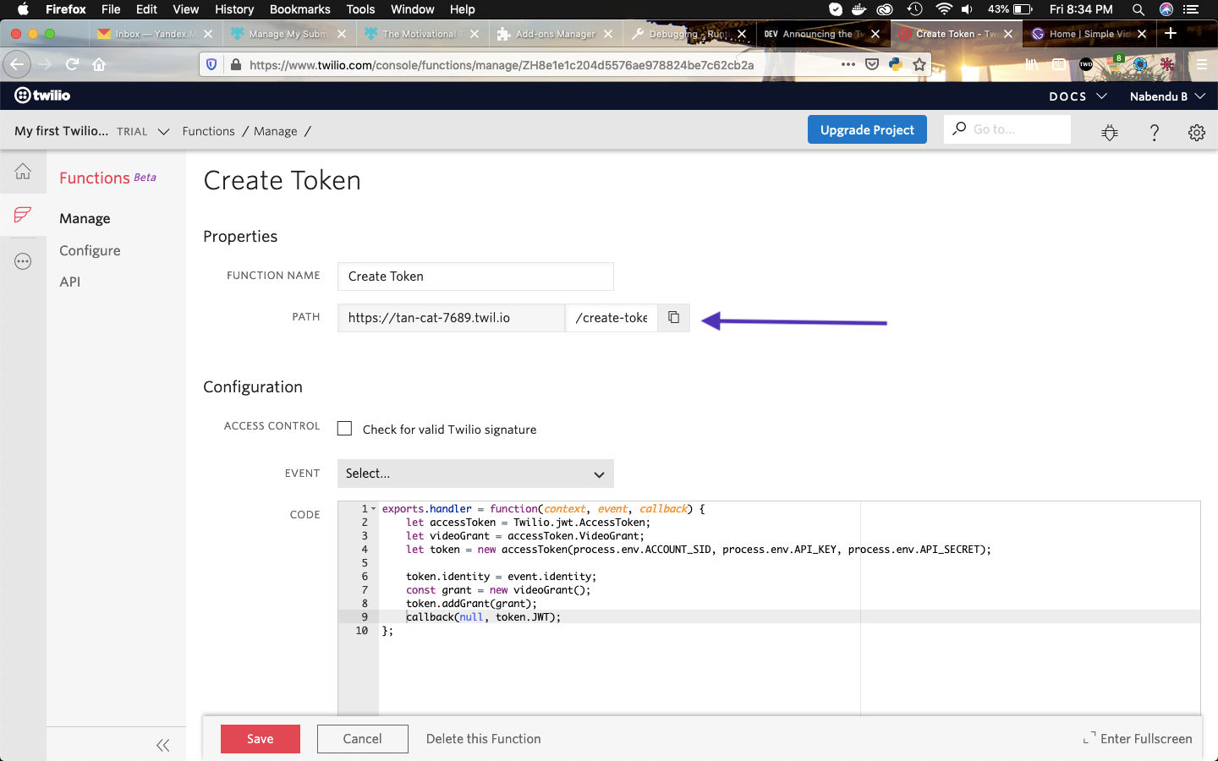View site security padlock icon
Image resolution: width=1218 pixels, height=761 pixels.
click(235, 64)
